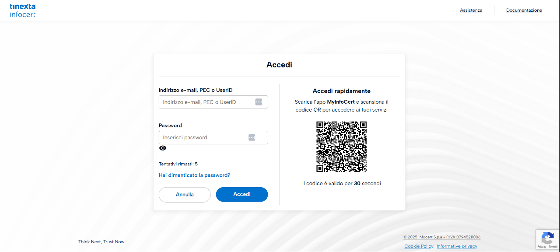Open the Documentazione link
This screenshot has height=252, width=560.
(x=524, y=10)
